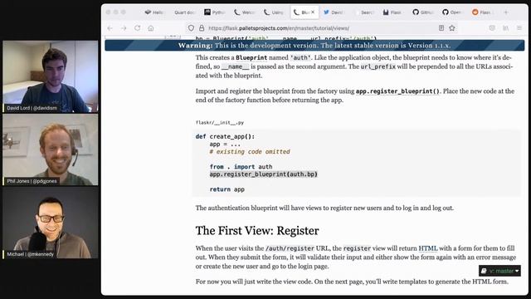This screenshot has width=531, height=299.
Task: Open a new tab with the plus button
Action: 506,12
